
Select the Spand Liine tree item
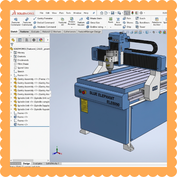coord(21,68)
